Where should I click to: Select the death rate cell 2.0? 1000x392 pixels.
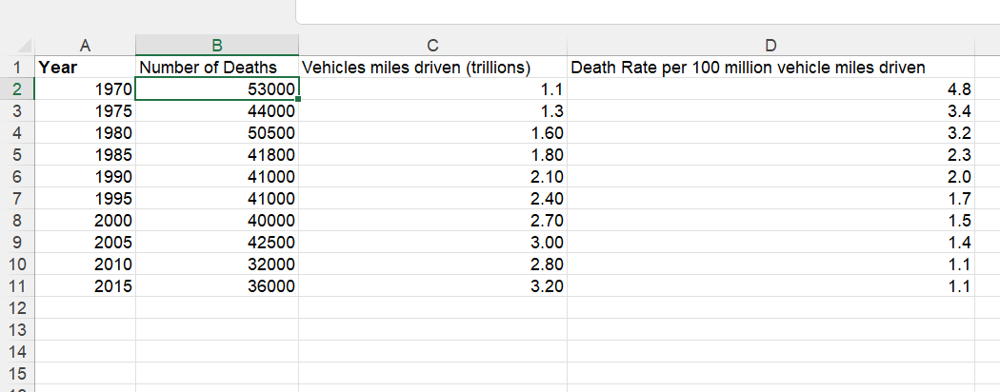point(770,177)
